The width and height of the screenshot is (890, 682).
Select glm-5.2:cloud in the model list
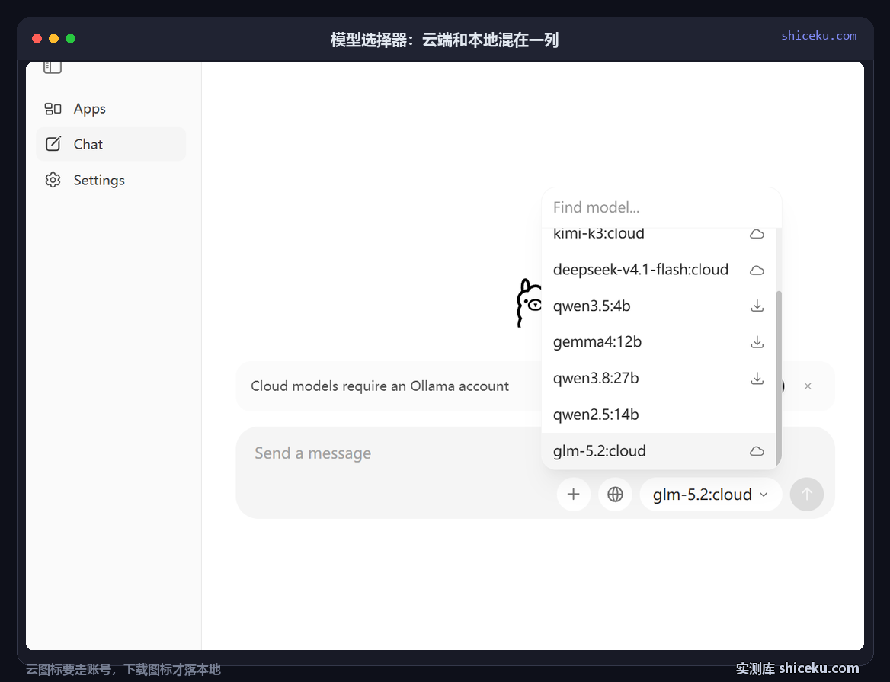[658, 450]
